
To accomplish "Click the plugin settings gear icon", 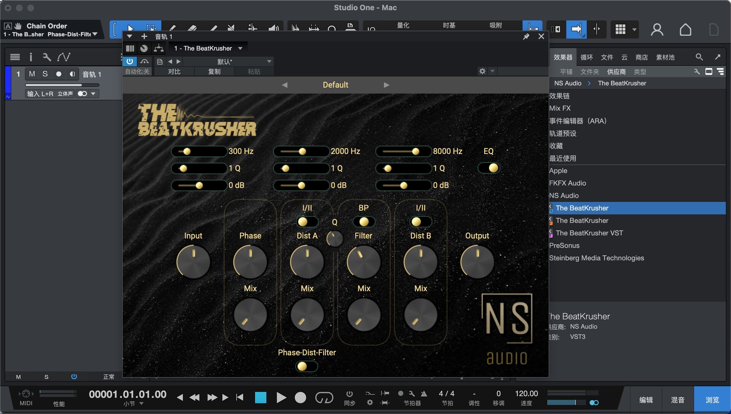I will [x=482, y=71].
